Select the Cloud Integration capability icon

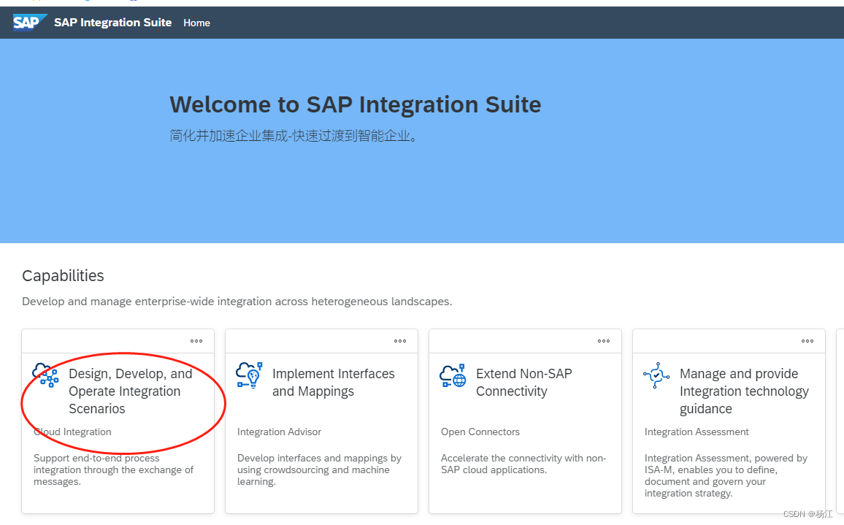point(45,376)
